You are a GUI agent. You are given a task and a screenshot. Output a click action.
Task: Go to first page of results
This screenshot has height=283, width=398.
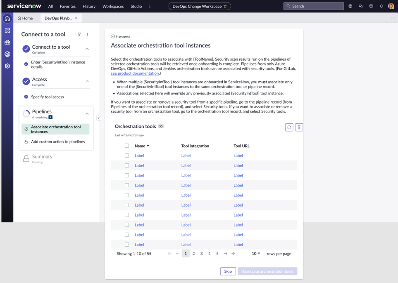(169, 254)
